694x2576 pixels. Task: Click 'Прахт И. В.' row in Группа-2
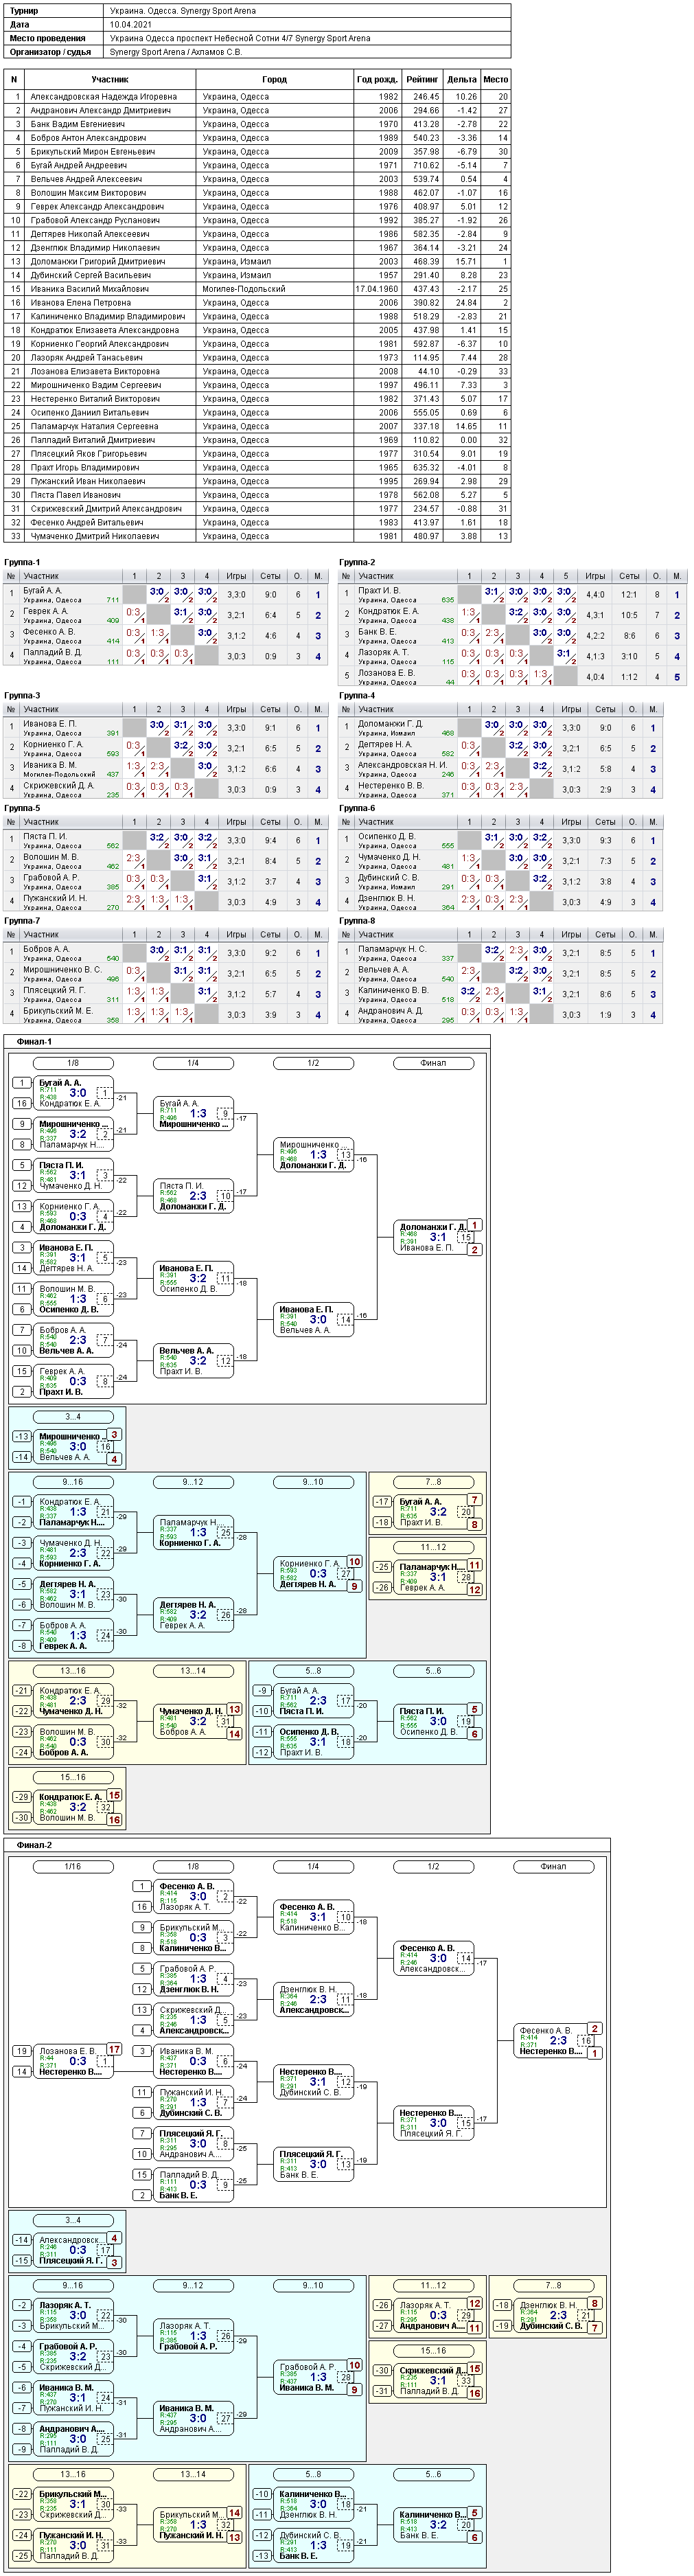pos(513,594)
